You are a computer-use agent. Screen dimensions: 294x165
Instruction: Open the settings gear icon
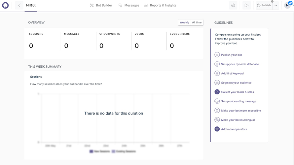[x=233, y=5]
